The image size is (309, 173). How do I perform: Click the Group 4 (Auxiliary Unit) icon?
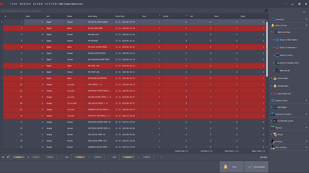[x=277, y=63]
